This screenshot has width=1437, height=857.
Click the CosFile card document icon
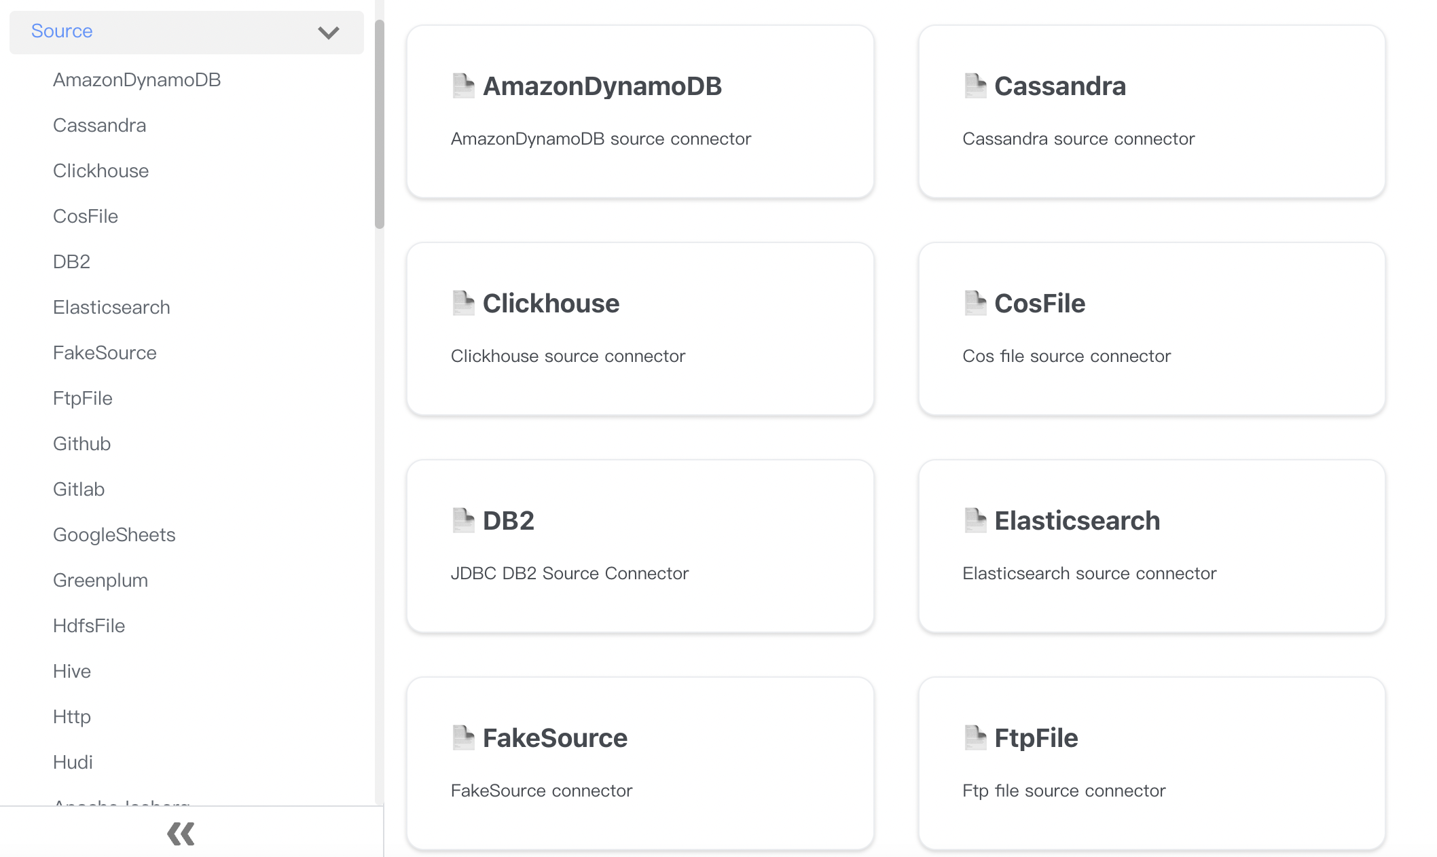(975, 303)
